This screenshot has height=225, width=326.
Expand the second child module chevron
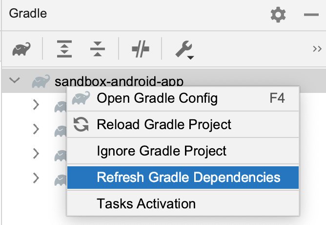(x=36, y=129)
